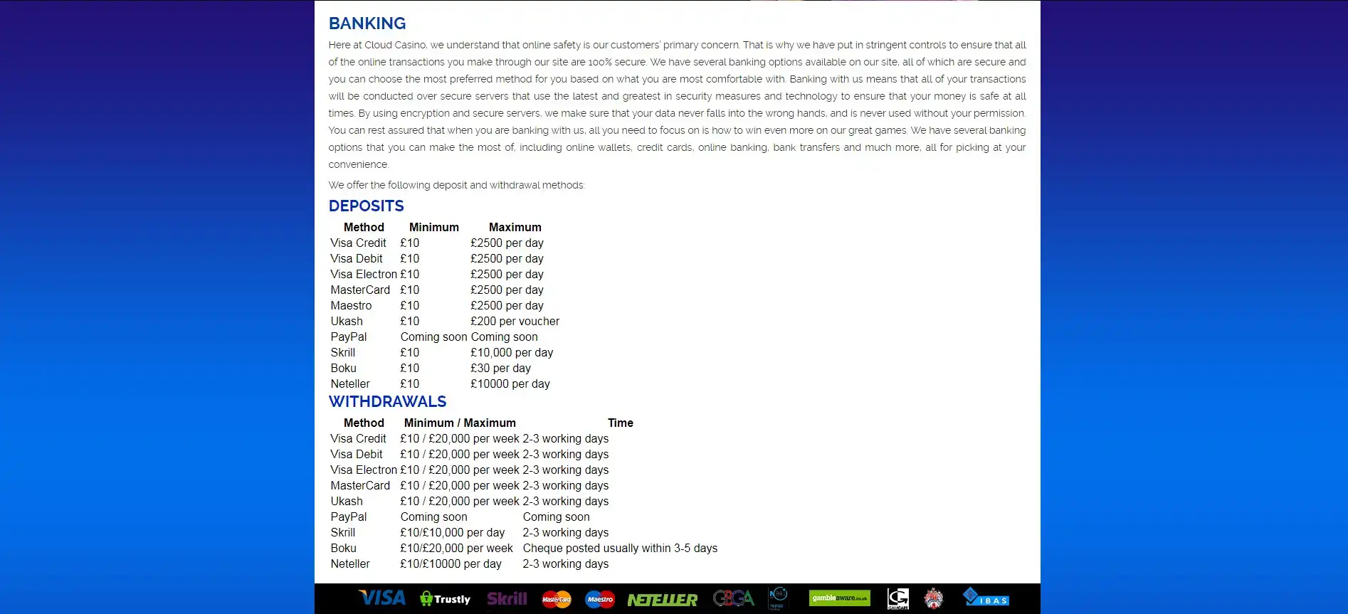Viewport: 1348px width, 614px height.
Task: Click the red crest emblem beside IBAS
Action: tap(933, 599)
